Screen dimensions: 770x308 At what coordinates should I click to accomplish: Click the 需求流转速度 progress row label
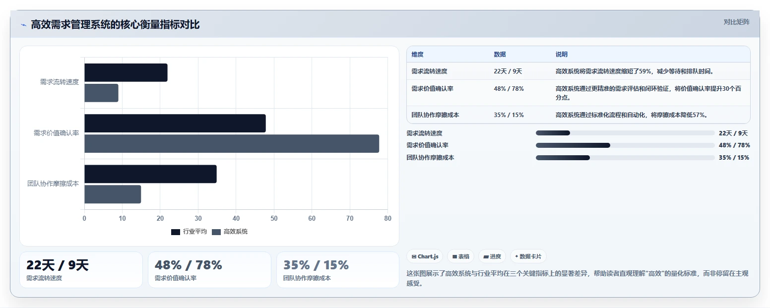(424, 133)
